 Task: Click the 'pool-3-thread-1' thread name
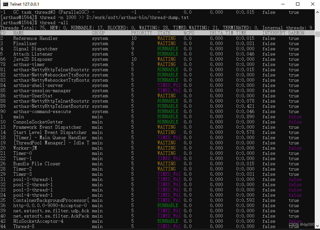33,190
